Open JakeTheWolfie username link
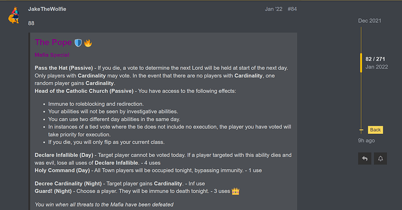Image resolution: width=402 pixels, height=210 pixels. 47,9
